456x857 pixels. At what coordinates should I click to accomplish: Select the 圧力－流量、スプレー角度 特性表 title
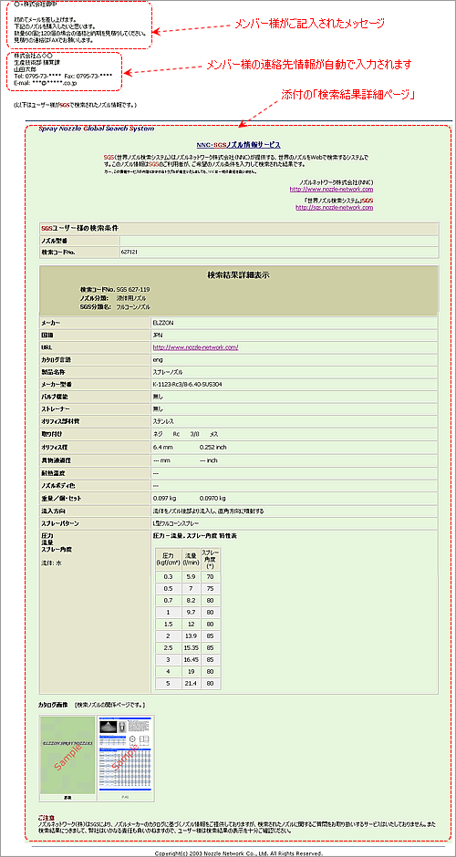193,536
